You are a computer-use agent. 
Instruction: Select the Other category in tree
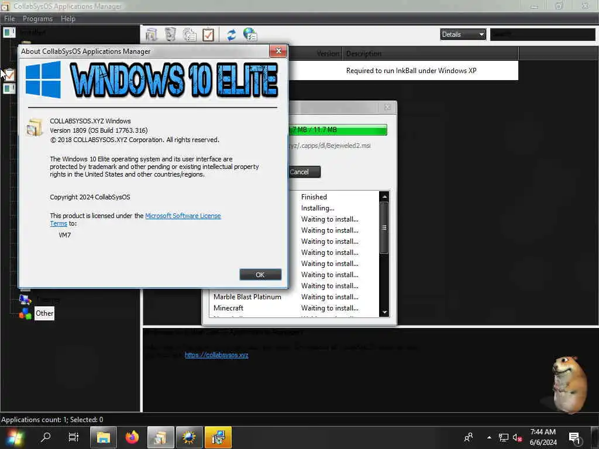tap(44, 313)
